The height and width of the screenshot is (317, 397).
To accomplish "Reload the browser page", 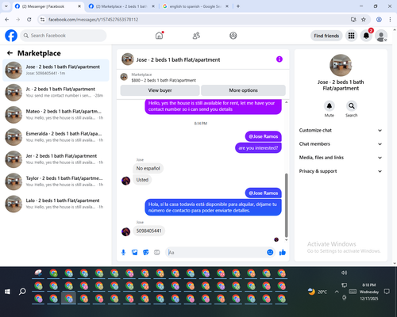I will pos(29,20).
